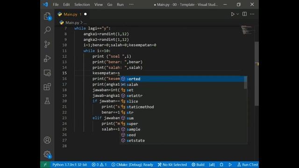Click Run CTest in status bar

248,165
